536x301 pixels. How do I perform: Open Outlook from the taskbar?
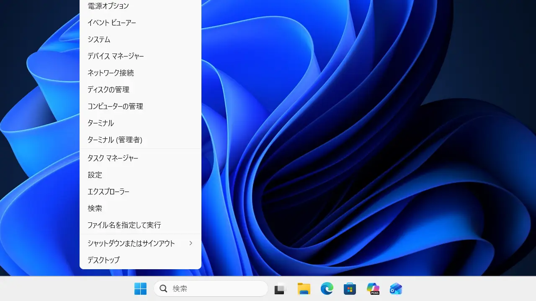396,289
